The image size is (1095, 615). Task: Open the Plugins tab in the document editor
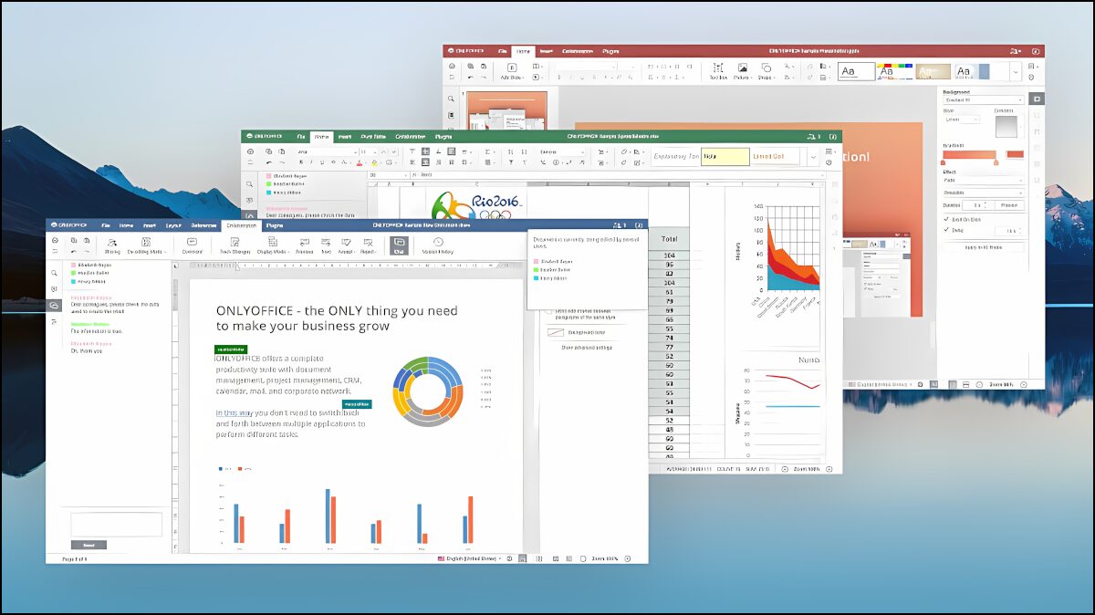(274, 224)
